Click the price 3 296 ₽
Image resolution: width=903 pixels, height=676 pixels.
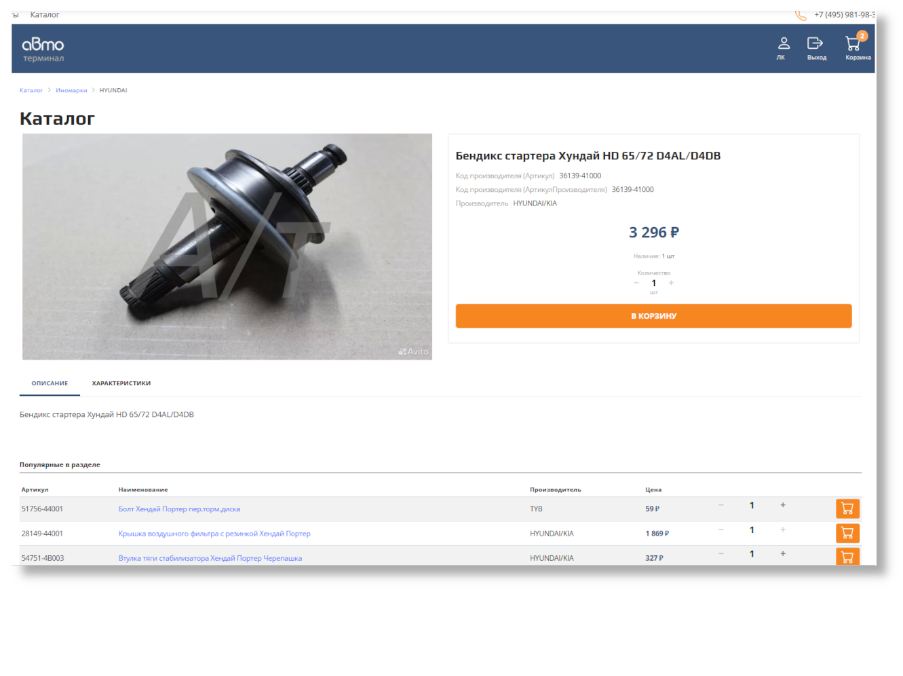(654, 233)
